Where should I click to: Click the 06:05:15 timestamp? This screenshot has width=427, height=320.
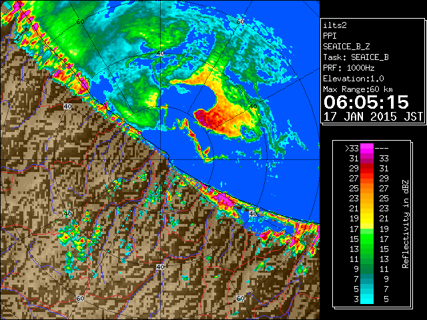366,102
